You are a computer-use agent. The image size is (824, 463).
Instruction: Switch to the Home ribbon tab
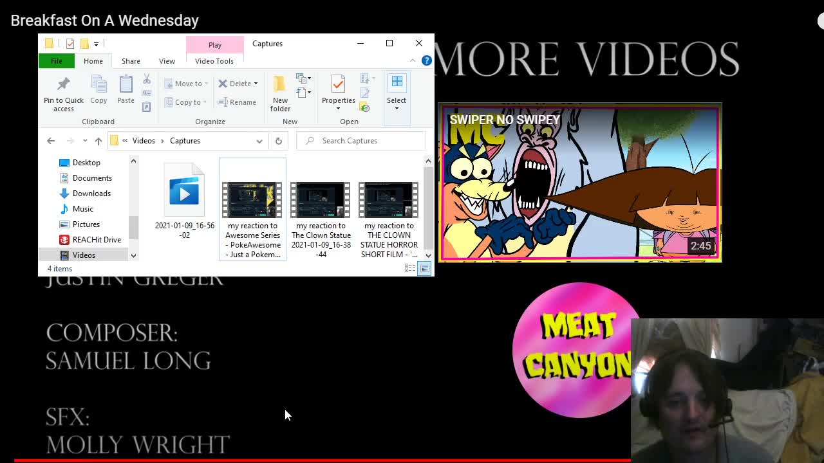(x=93, y=61)
